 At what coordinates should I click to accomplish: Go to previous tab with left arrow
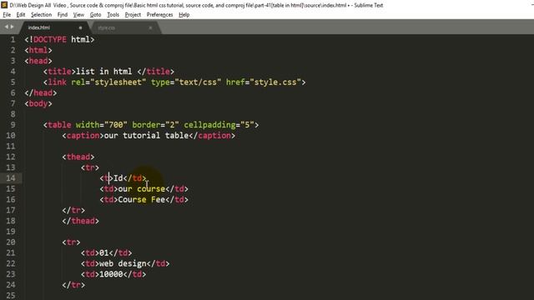pos(6,27)
